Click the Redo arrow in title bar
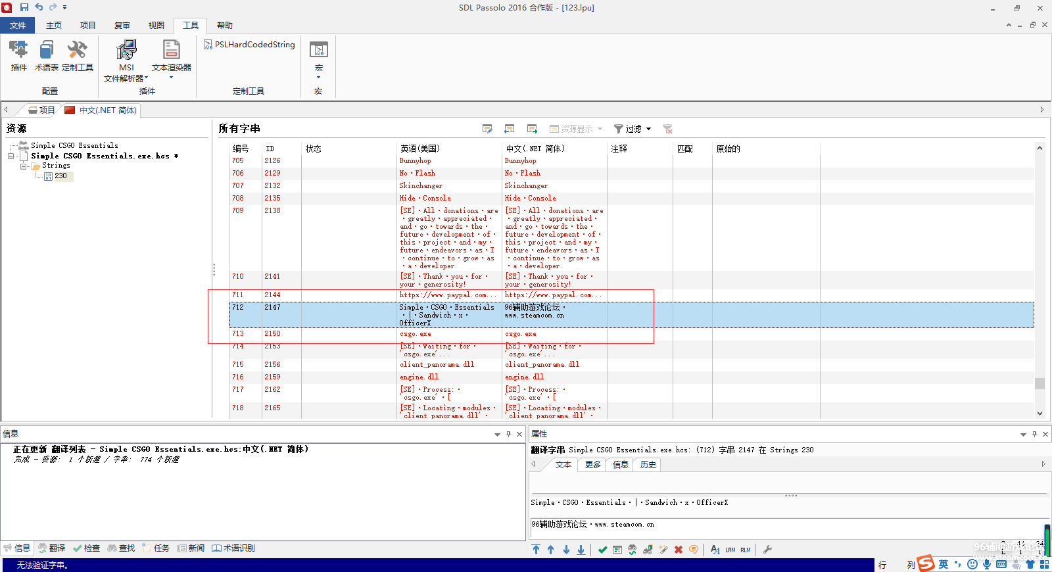Viewport: 1052px width, 572px height. 53,7
